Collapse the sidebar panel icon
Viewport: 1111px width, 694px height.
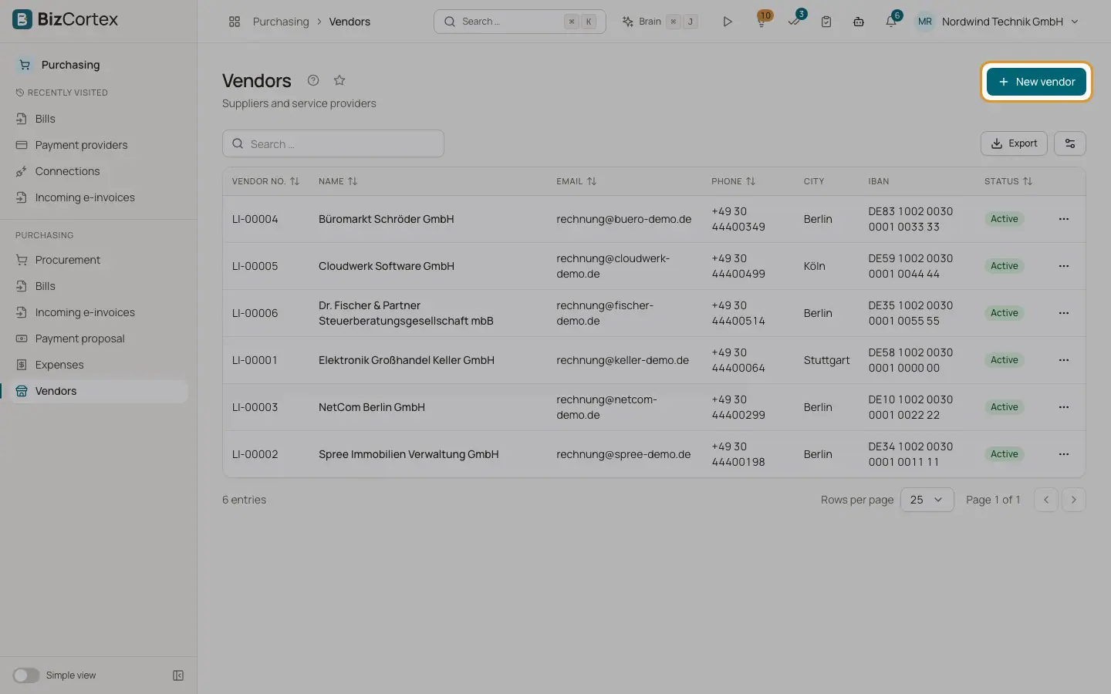178,675
